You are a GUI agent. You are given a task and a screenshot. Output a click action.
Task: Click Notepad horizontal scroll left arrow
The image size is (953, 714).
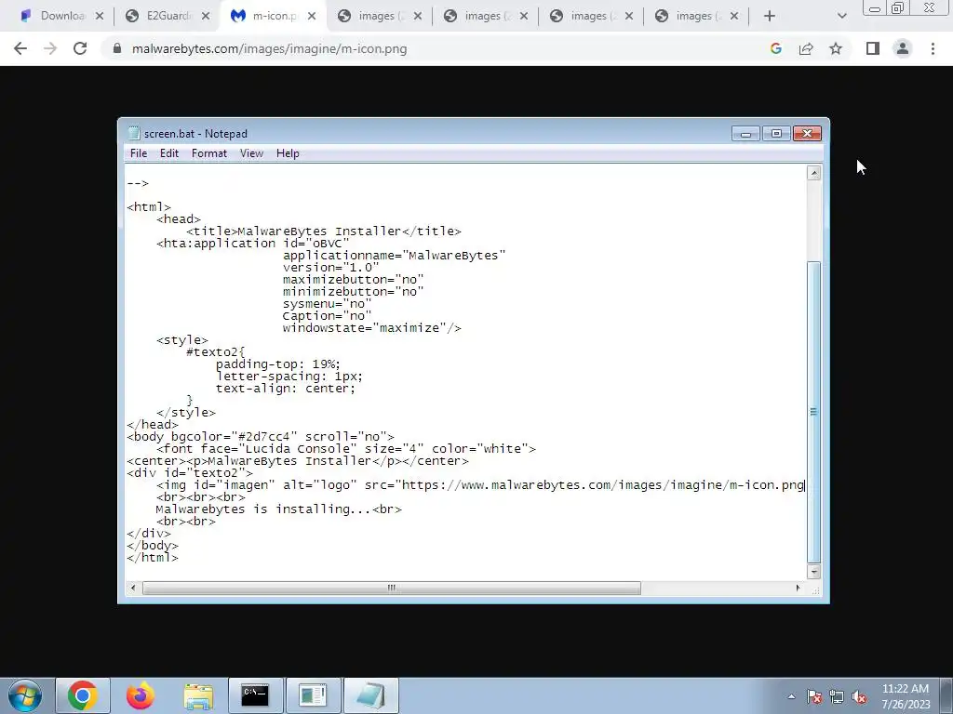click(x=134, y=588)
